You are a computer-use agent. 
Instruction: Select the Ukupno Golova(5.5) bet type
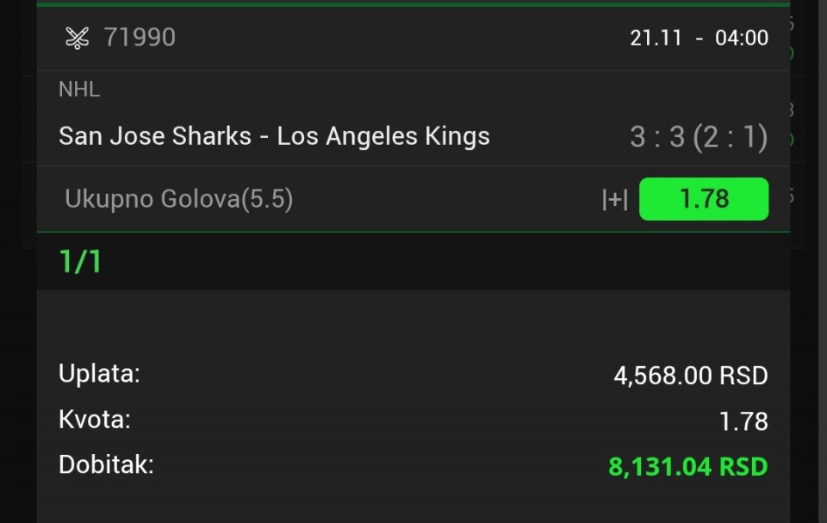click(179, 200)
